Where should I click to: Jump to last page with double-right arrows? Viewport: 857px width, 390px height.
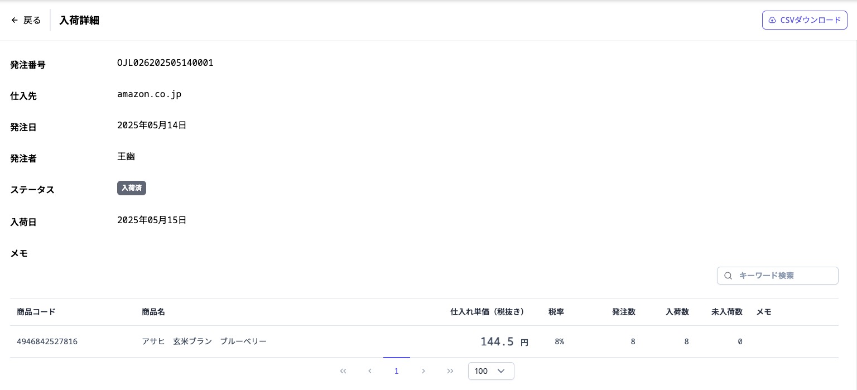click(x=450, y=371)
